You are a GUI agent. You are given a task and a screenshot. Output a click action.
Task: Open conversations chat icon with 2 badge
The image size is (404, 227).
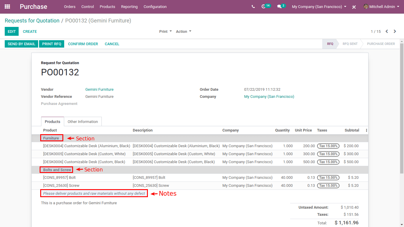pos(281,6)
